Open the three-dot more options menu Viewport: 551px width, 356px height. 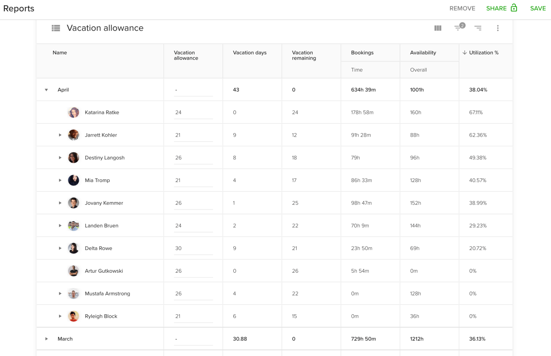coord(498,28)
